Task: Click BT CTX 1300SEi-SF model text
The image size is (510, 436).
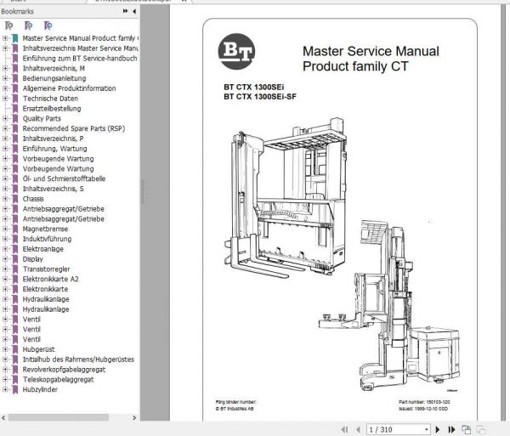Action: click(x=260, y=97)
